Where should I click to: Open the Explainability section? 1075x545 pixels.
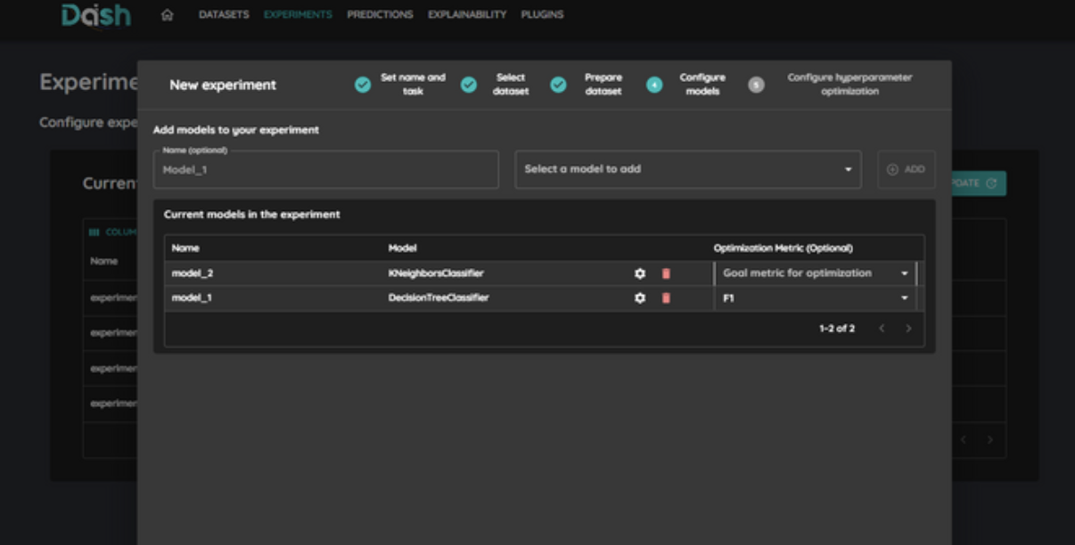pyautogui.click(x=466, y=15)
